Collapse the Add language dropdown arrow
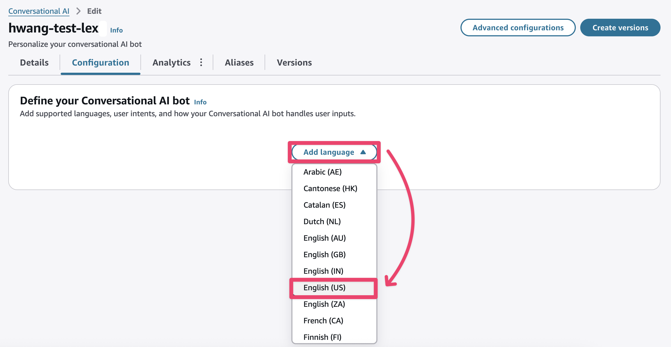 pyautogui.click(x=363, y=152)
